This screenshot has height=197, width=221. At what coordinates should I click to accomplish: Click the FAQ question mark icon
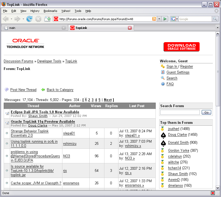click(x=163, y=84)
